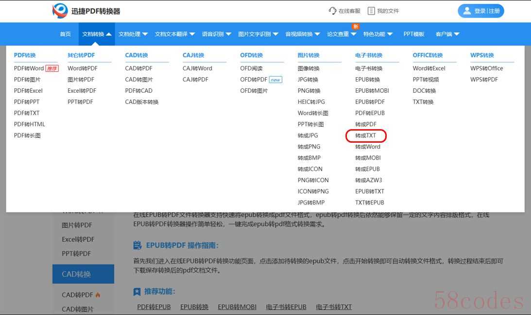This screenshot has height=315, width=531.
Task: Click the 我的文件 document icon
Action: pos(371,11)
